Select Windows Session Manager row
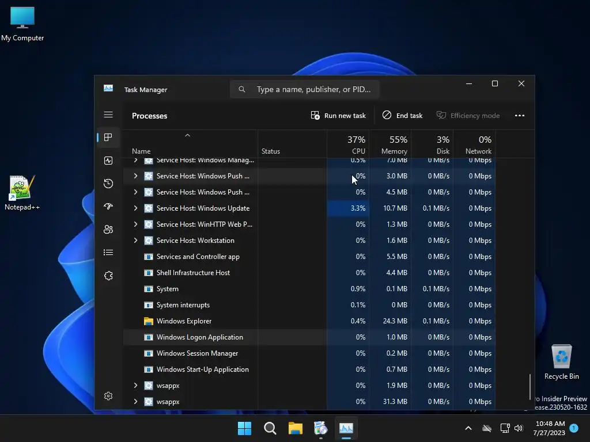 (309, 353)
